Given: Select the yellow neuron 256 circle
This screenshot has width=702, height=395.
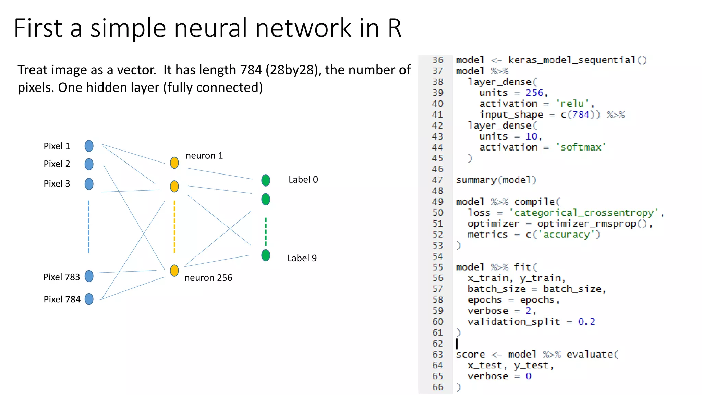Looking at the screenshot, I should 174,271.
